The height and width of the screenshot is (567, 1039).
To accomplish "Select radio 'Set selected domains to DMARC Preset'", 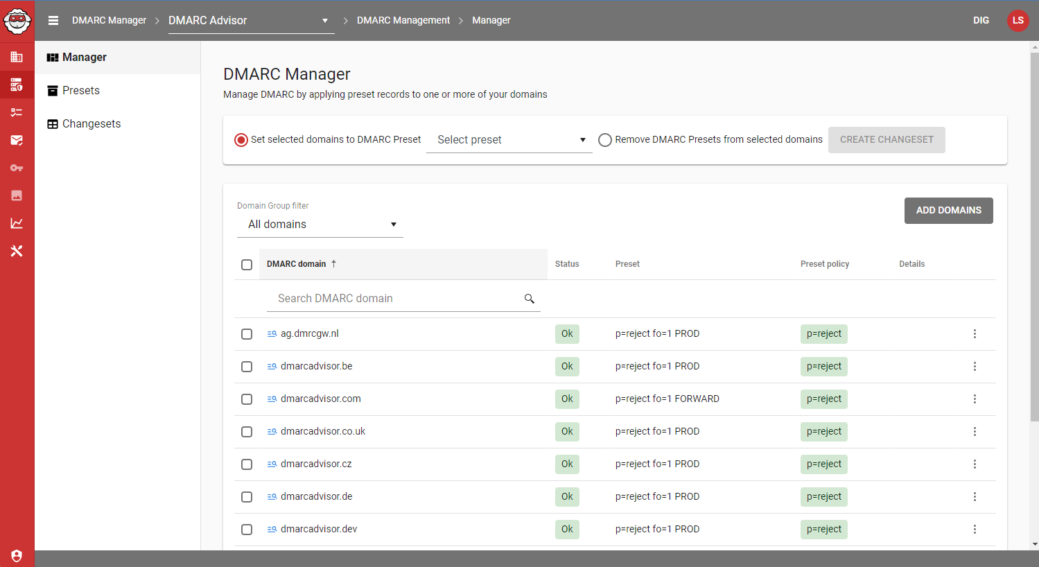I will [x=241, y=139].
